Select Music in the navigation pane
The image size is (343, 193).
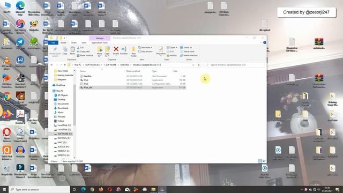tap(58, 113)
